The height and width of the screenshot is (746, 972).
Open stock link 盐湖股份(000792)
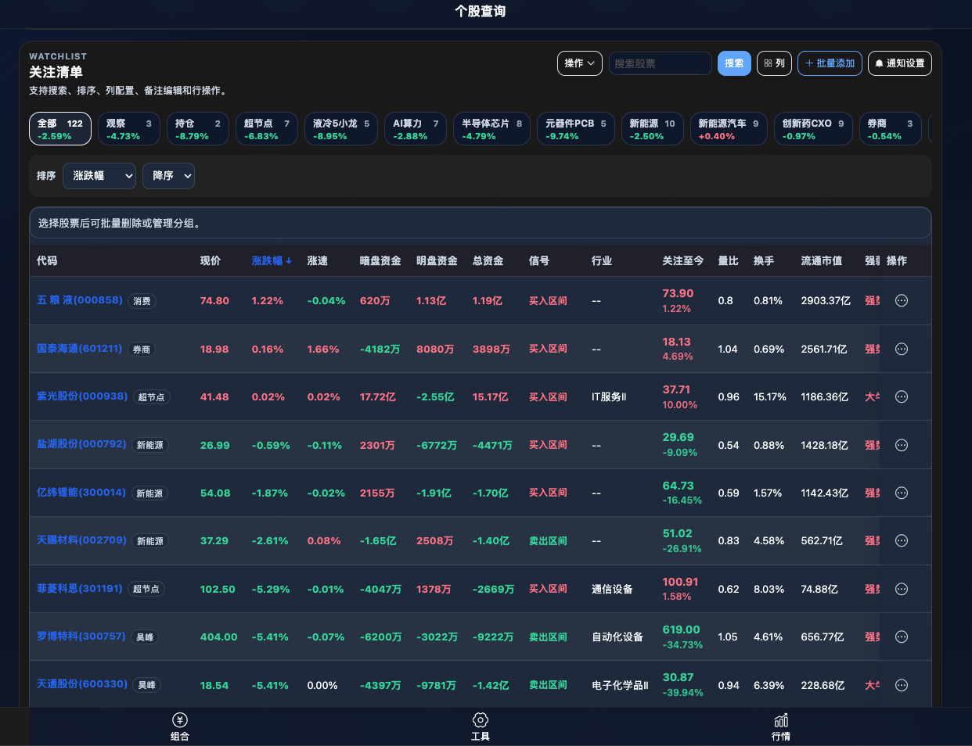click(x=81, y=443)
